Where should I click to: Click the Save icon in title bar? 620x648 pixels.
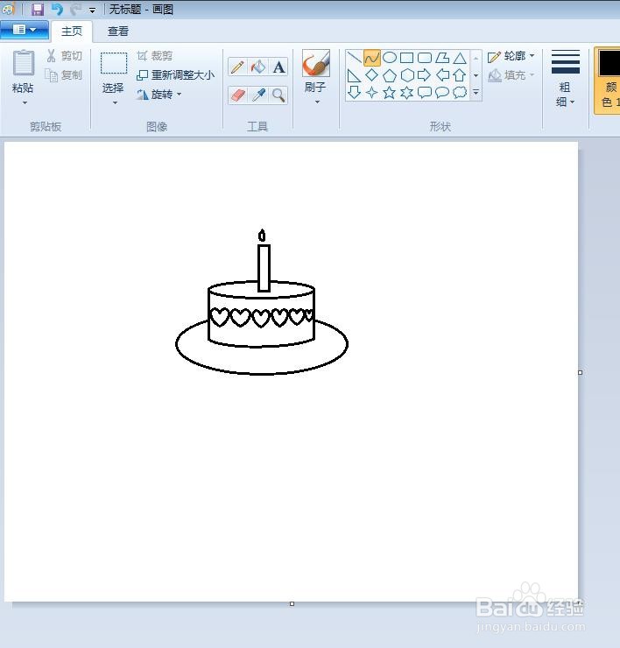coord(38,9)
